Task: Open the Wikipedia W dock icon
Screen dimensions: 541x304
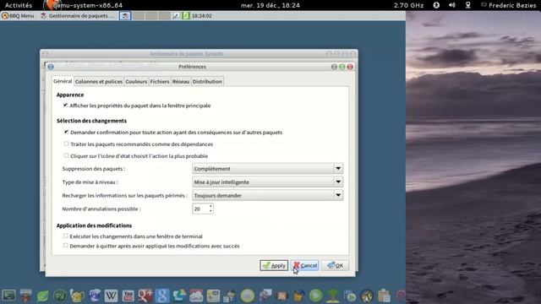Action: 111,296
